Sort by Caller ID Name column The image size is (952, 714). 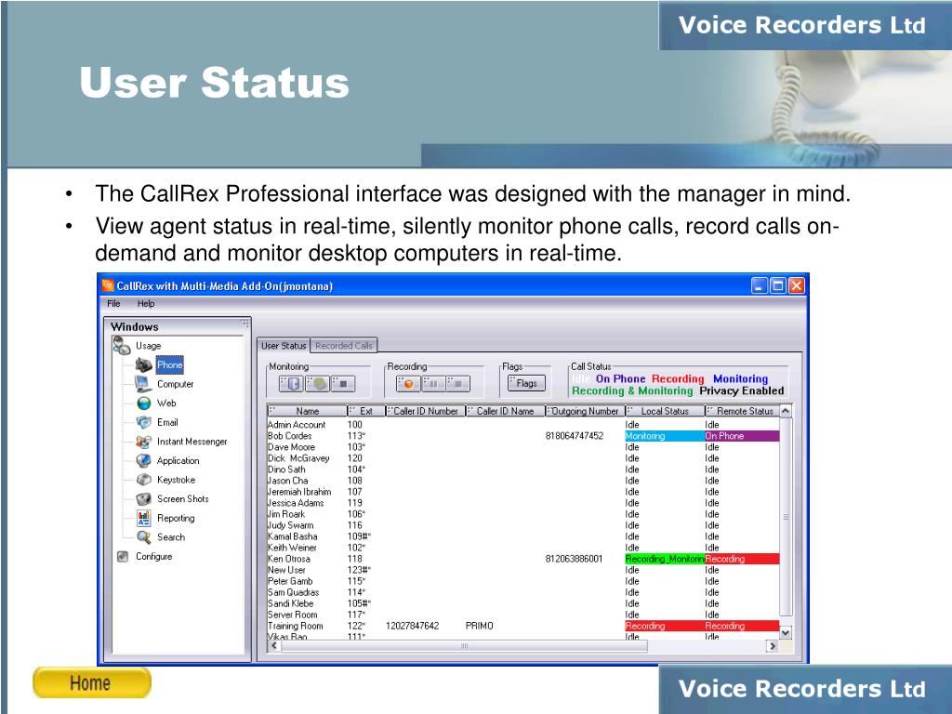tap(505, 411)
